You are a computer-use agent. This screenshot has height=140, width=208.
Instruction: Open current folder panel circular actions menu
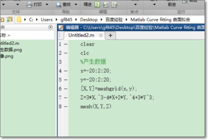point(50,27)
